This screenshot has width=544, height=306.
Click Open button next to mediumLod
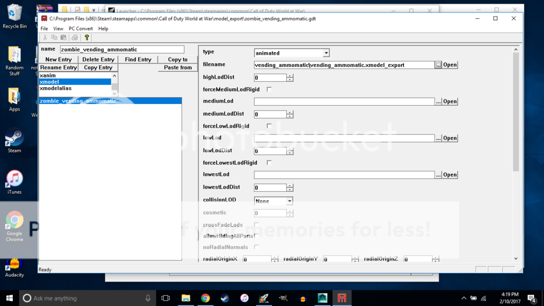point(450,101)
